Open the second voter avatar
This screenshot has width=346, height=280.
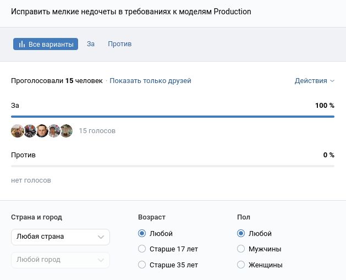coord(30,131)
